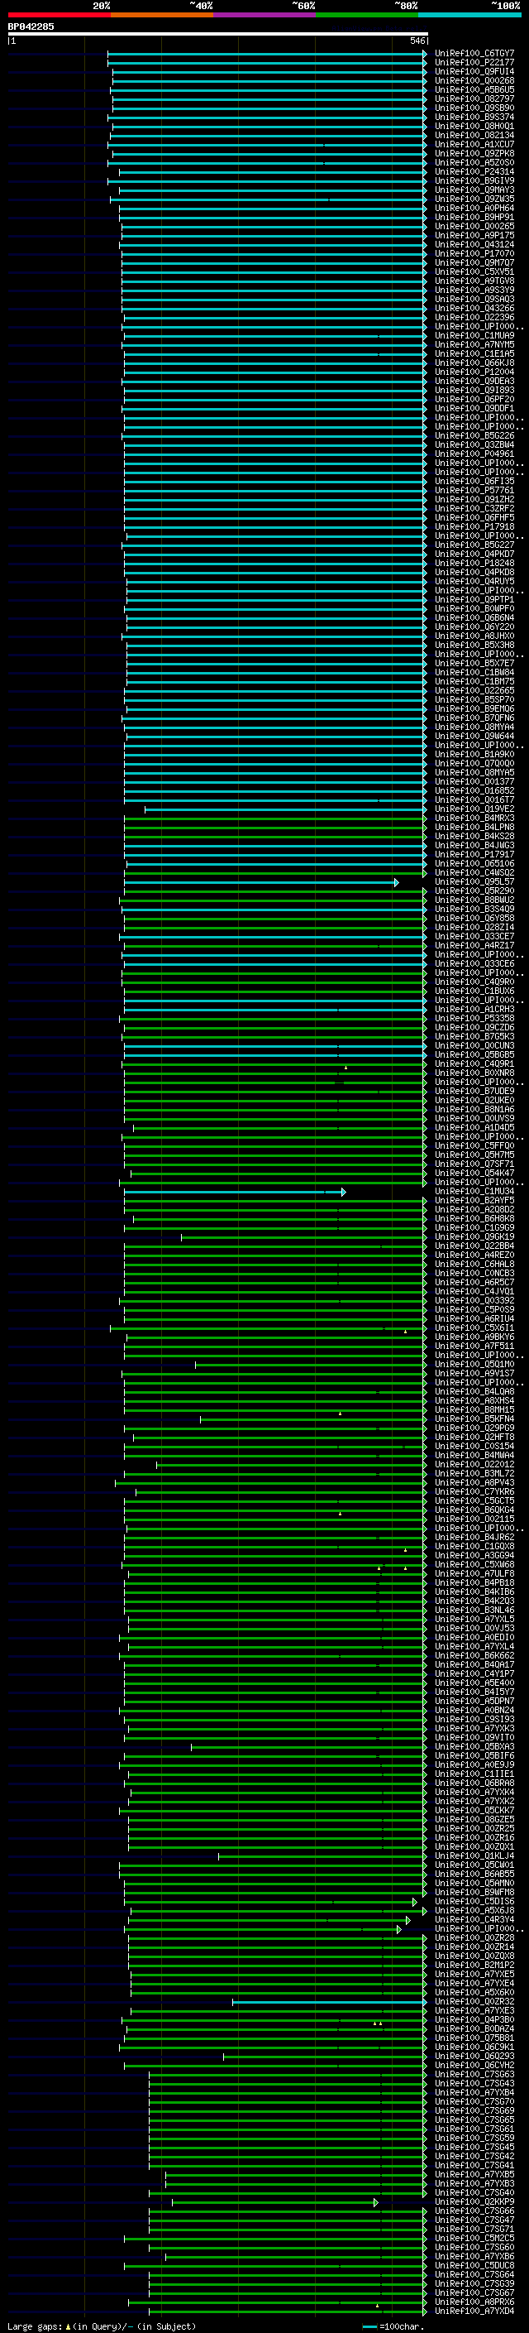Select the UniRef100_B2AYF5 label
This screenshot has height=2333, width=529.
coord(474,1200)
